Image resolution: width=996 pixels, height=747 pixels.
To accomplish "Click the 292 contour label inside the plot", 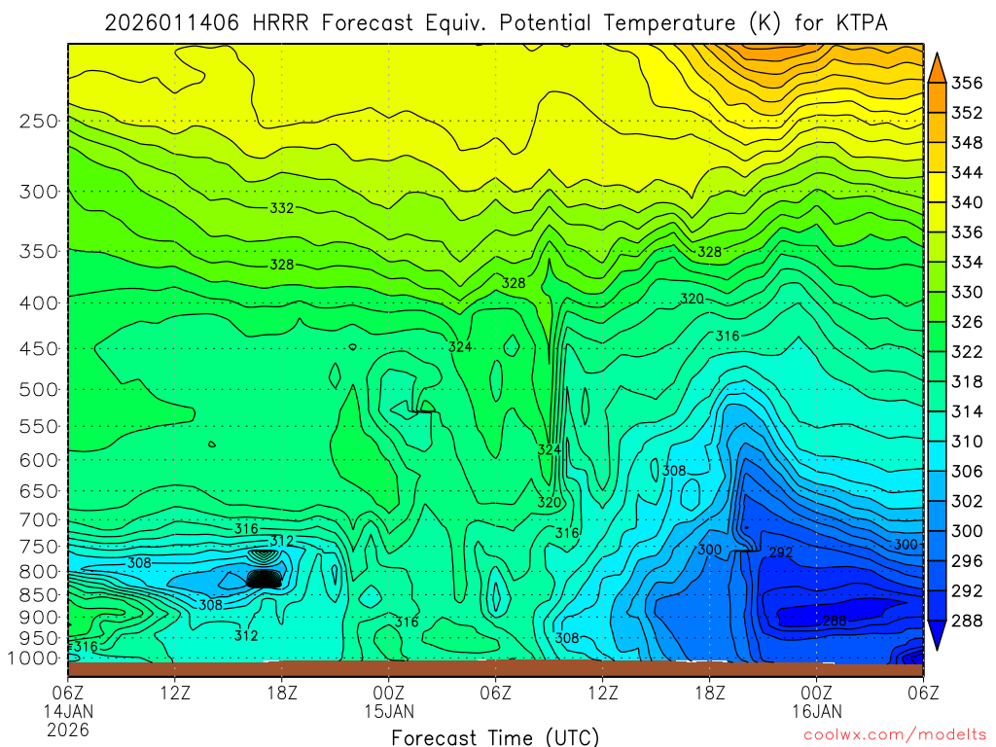I will (781, 552).
